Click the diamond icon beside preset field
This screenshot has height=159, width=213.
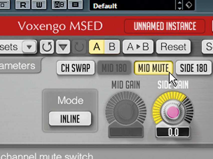[189, 5]
